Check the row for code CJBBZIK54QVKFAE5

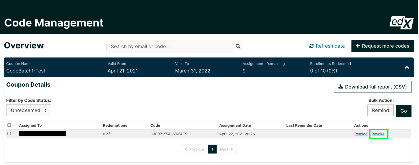click(9, 134)
